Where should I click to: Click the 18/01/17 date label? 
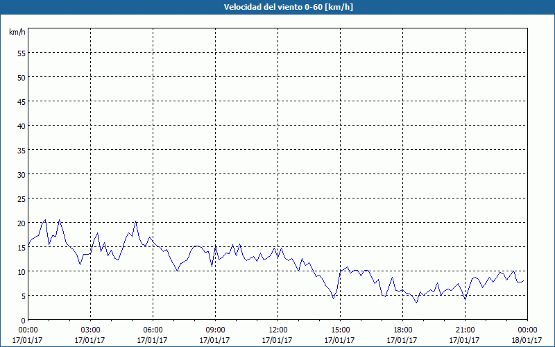[x=527, y=340]
